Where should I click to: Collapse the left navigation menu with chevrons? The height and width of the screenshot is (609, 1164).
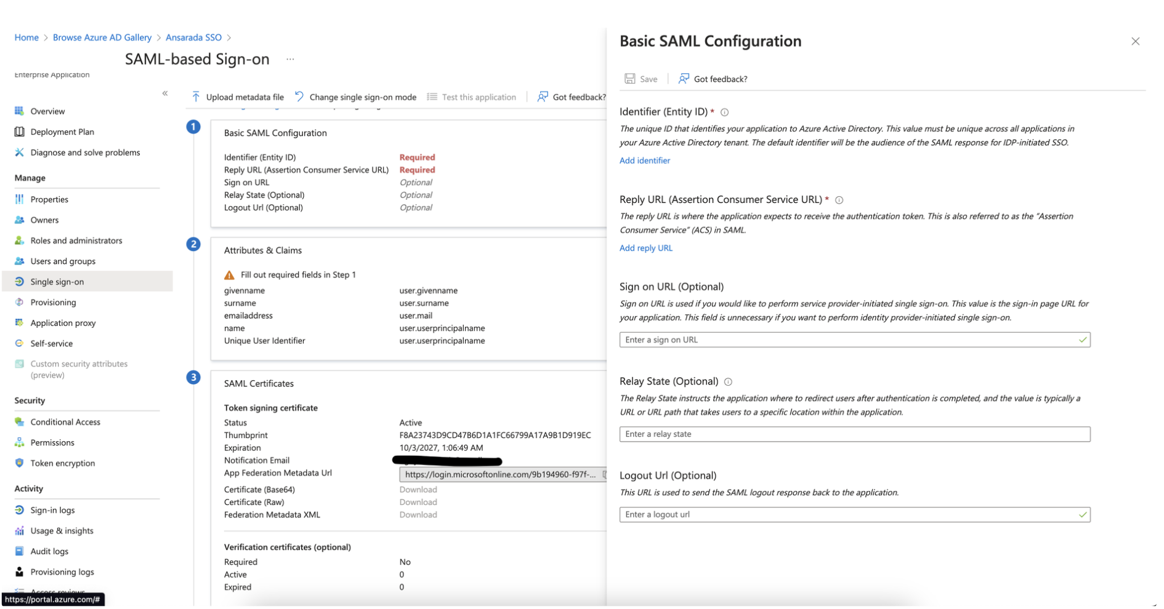[165, 94]
